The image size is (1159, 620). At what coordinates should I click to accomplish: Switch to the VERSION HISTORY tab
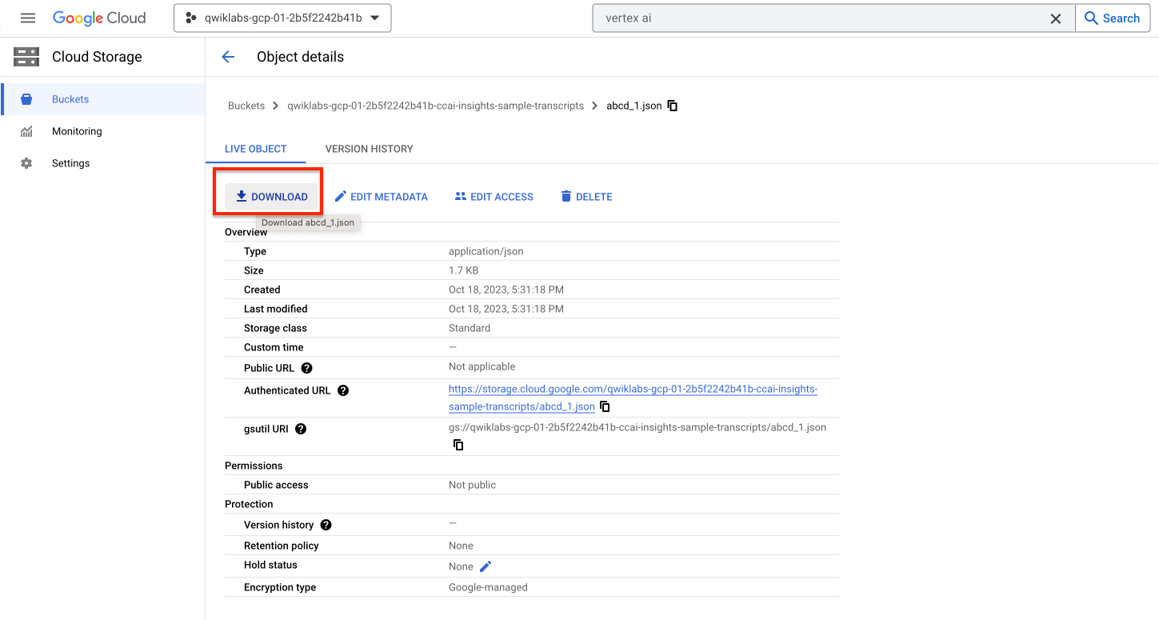tap(370, 149)
